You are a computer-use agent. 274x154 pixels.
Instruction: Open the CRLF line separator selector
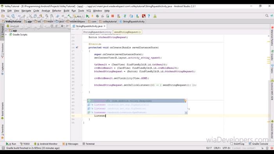coord(217,148)
